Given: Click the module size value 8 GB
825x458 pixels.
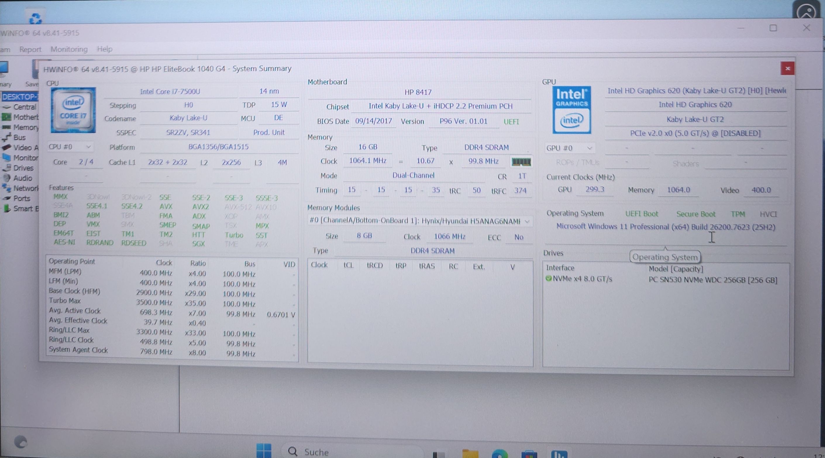Looking at the screenshot, I should pos(364,236).
